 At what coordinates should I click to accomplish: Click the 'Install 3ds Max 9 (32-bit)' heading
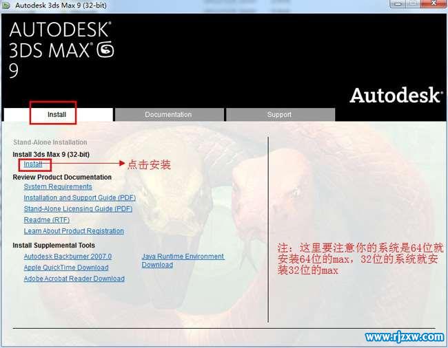point(51,155)
